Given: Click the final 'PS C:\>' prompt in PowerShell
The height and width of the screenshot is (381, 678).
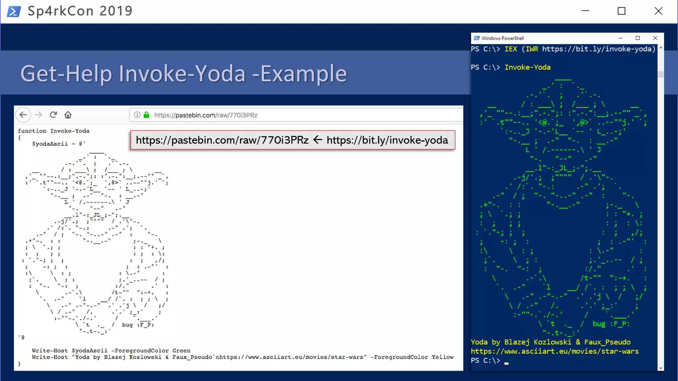Looking at the screenshot, I should pos(485,360).
